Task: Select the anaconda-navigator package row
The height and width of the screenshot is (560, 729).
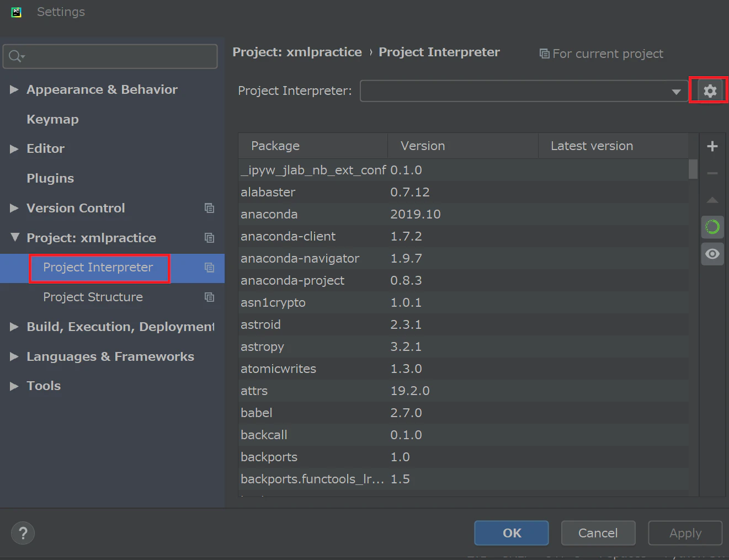Action: 464,258
